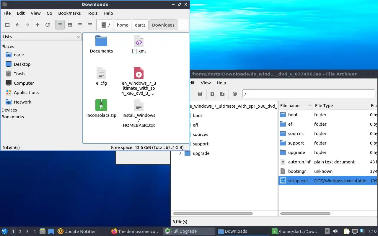Go forward in Downloads file manager
Image resolution: width=378 pixels, height=236 pixels.
[x=27, y=25]
